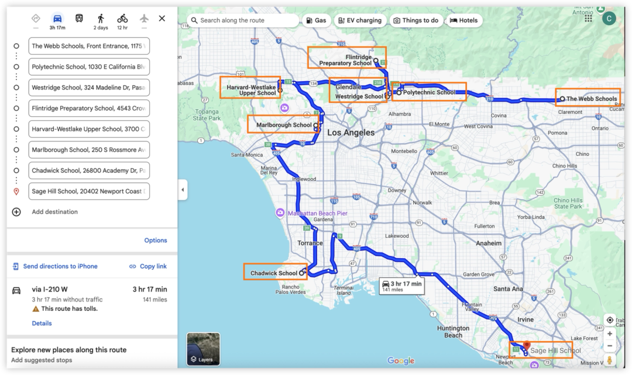Collapse the side panel with the arrow tab

[x=183, y=189]
